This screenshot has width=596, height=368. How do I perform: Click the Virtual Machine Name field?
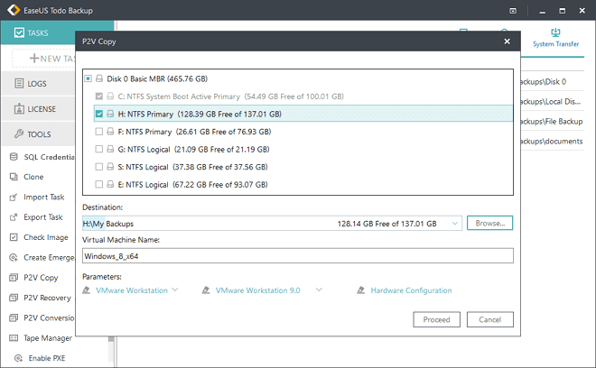[x=297, y=255]
